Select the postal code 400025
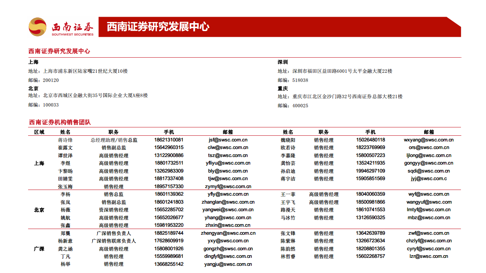This screenshot has height=273, width=486. click(300, 106)
